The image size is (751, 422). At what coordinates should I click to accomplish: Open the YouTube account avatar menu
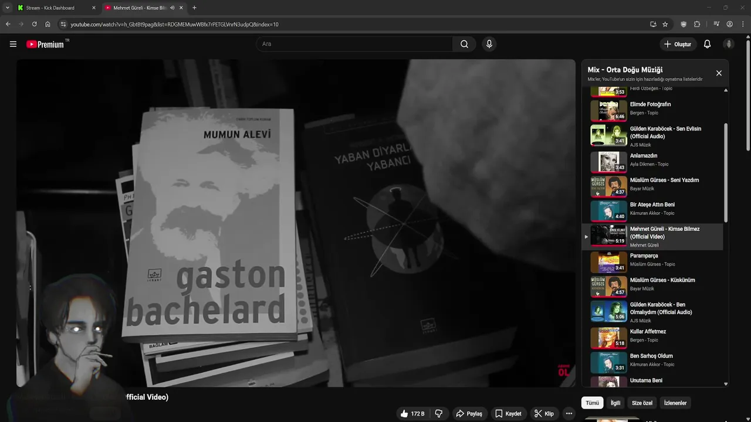coord(729,44)
